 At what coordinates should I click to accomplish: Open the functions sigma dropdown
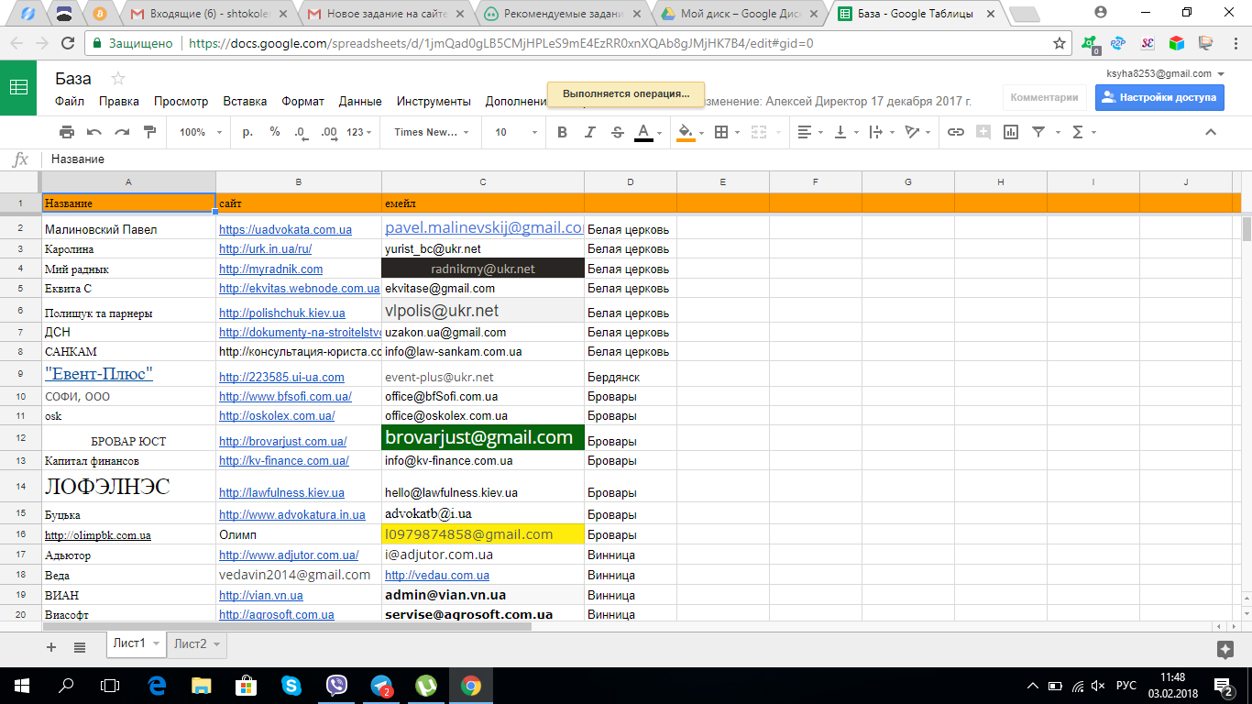click(x=1082, y=132)
